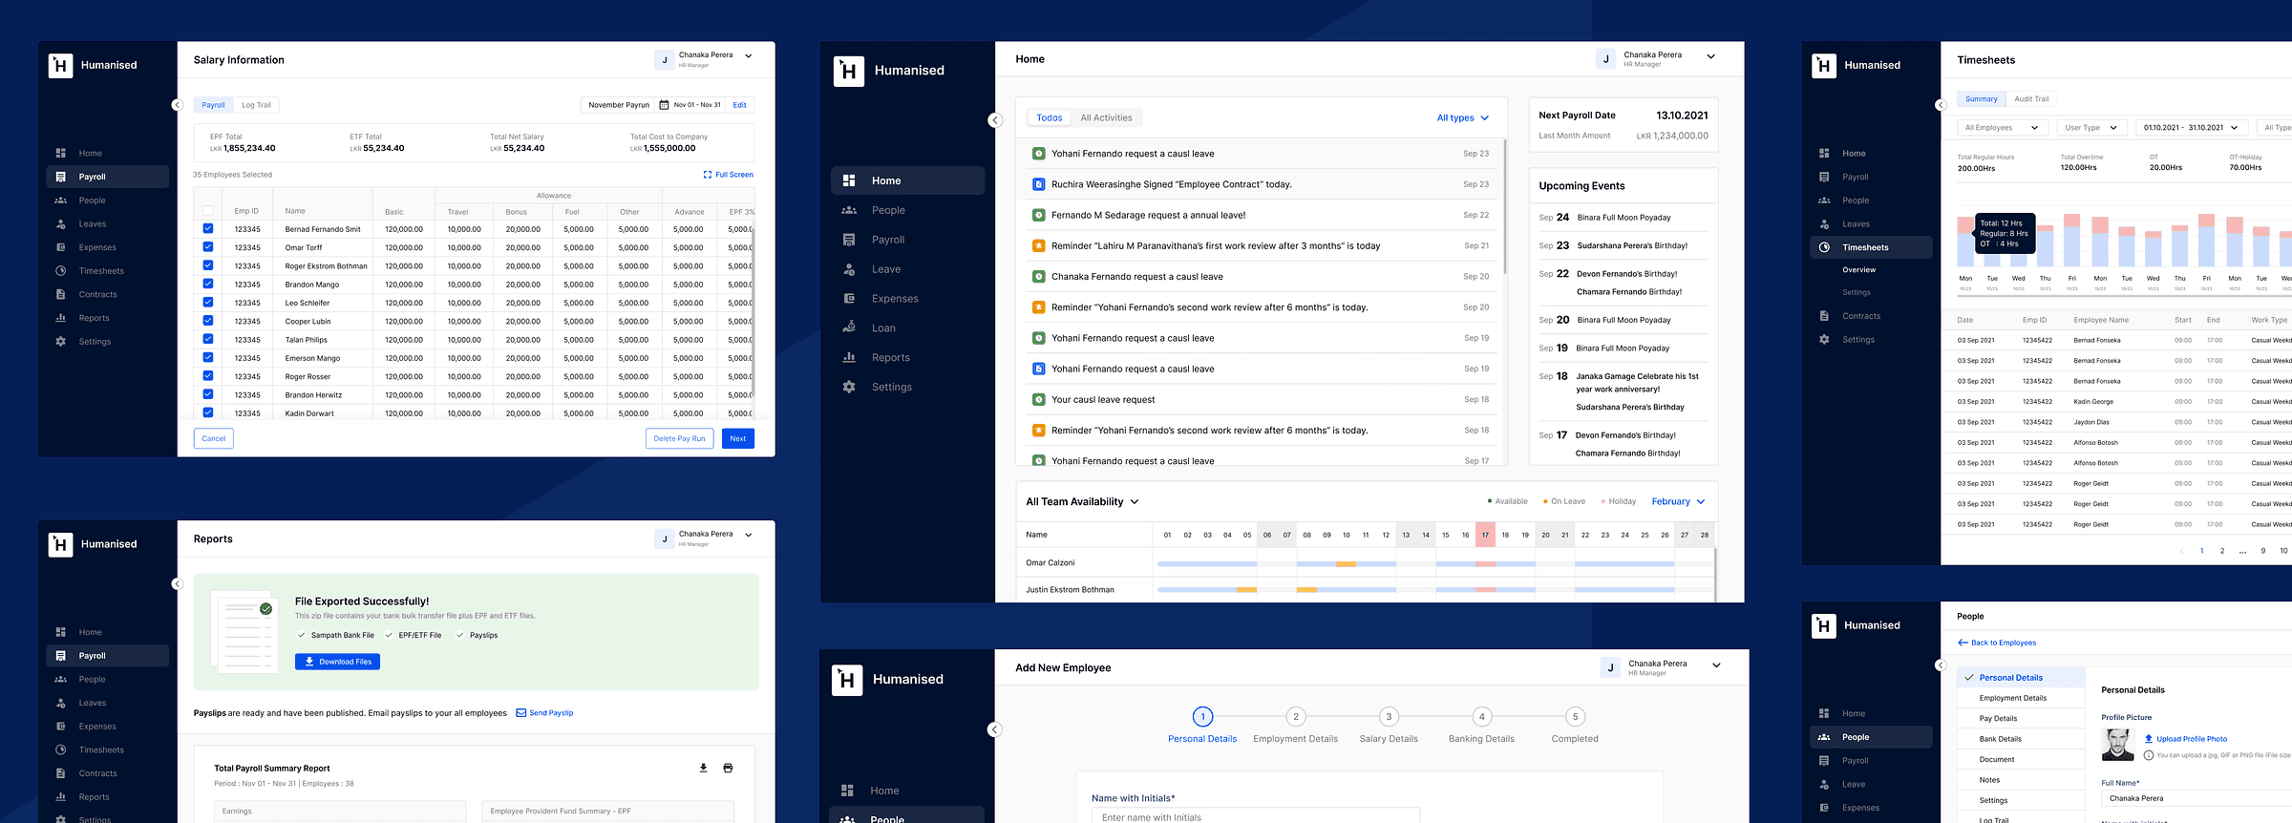Click the Reports icon in Home window sidebar

[x=848, y=357]
